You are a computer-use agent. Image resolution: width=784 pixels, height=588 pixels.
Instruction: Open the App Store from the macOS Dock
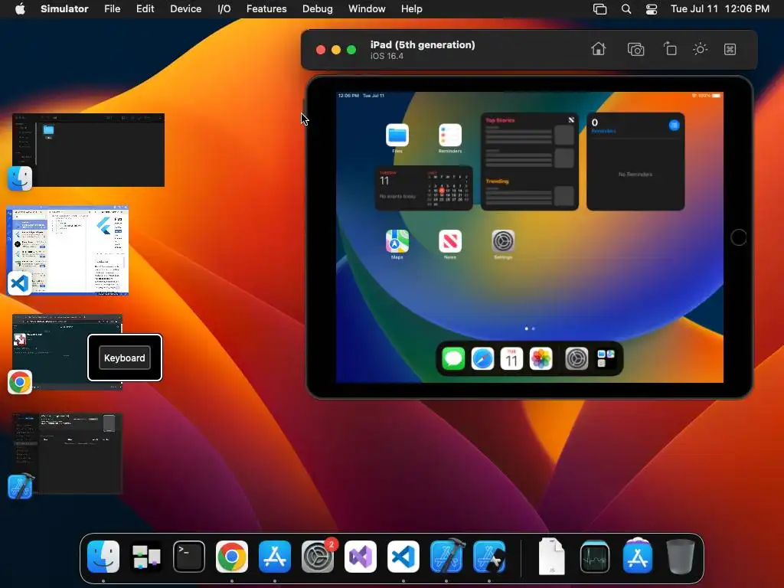[275, 557]
